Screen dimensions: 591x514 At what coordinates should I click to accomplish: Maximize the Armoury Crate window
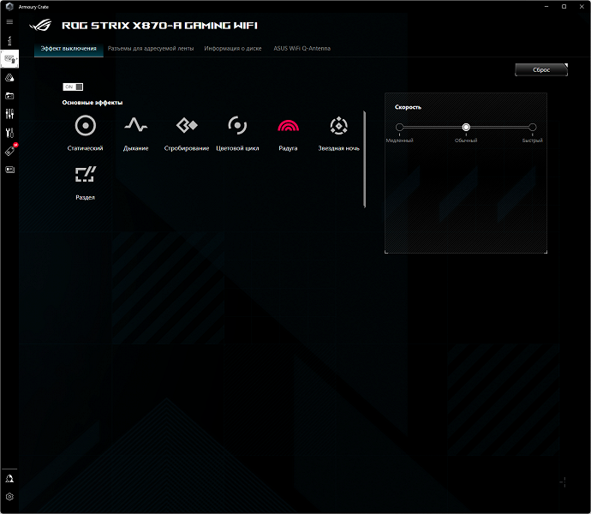[564, 6]
